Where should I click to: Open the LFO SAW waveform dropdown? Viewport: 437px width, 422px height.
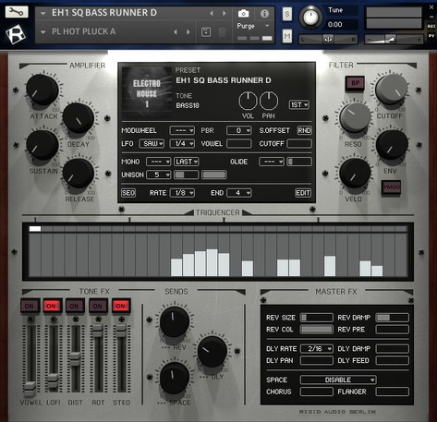[152, 143]
